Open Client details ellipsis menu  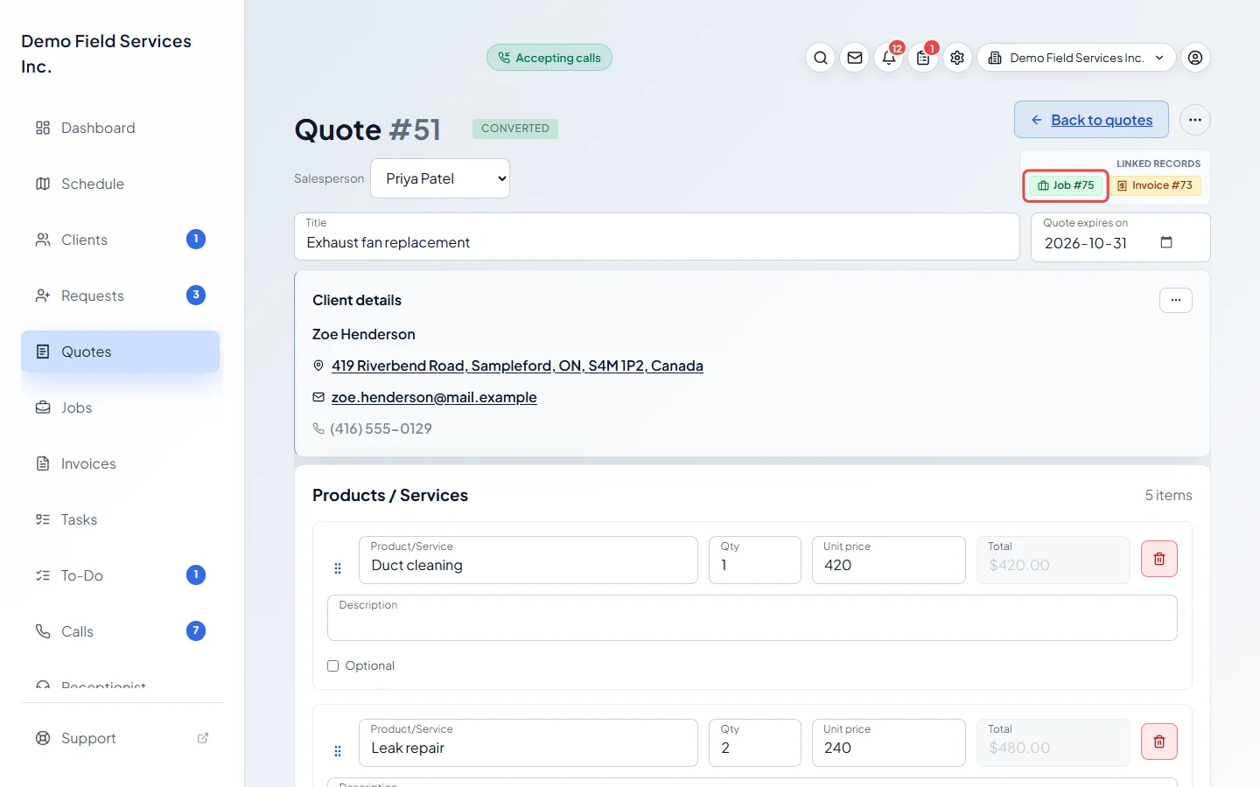click(1176, 300)
